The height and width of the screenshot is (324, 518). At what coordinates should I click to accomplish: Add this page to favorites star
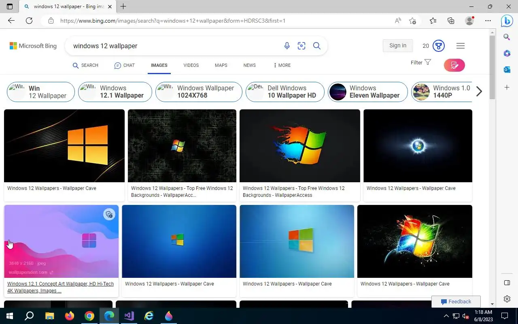point(412,21)
